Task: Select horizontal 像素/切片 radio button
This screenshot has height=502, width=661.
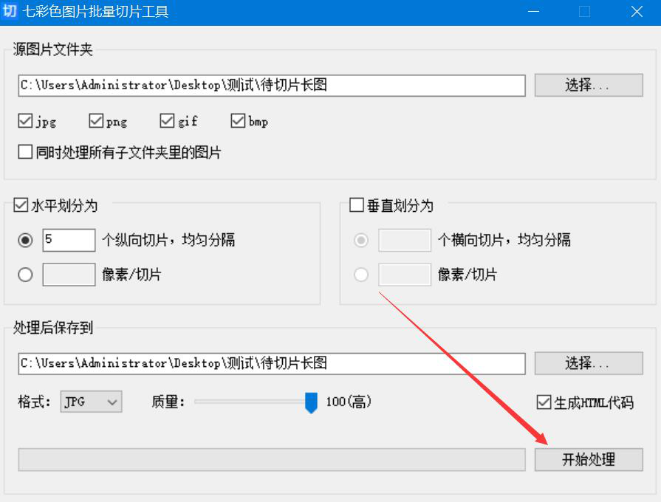Action: point(25,275)
